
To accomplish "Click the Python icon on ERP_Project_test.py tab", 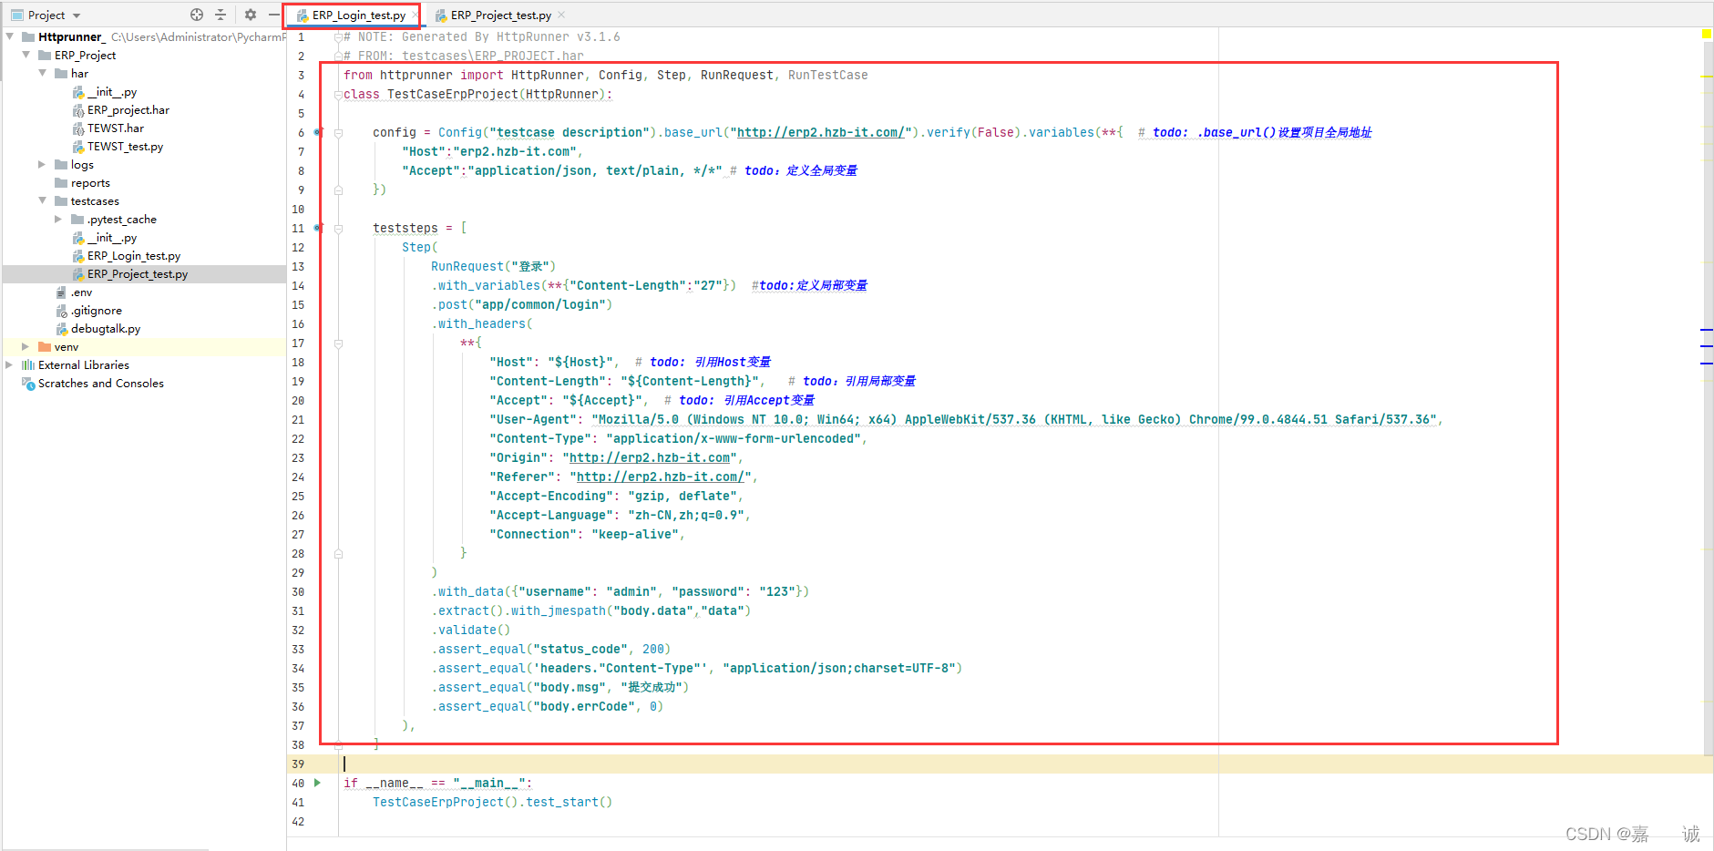I will pos(441,15).
